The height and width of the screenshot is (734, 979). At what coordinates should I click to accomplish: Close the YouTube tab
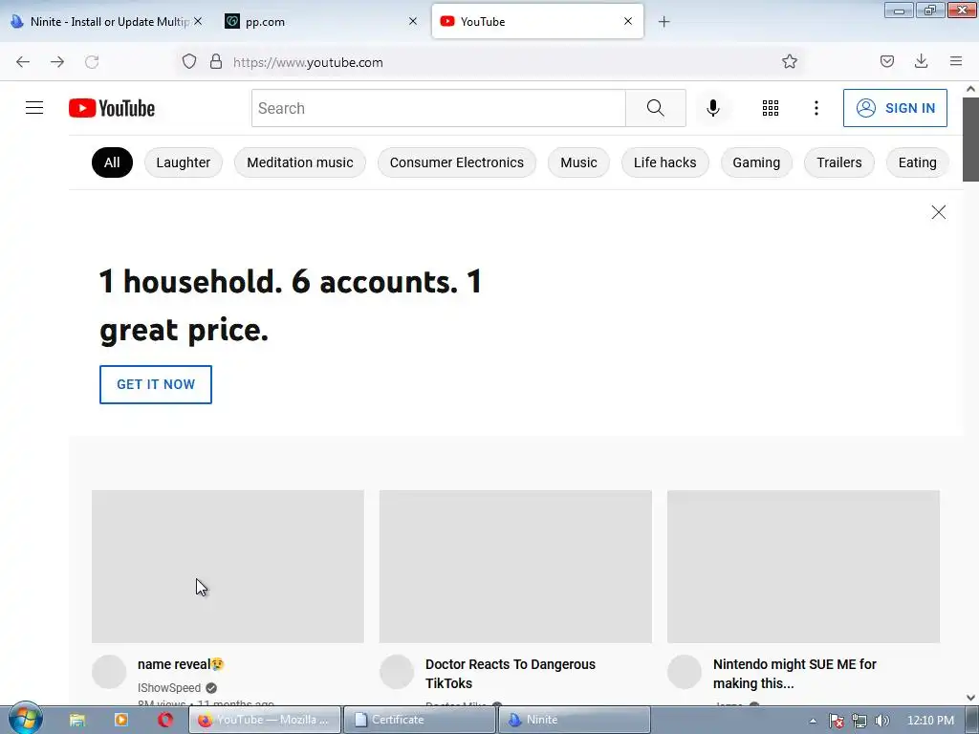[628, 21]
